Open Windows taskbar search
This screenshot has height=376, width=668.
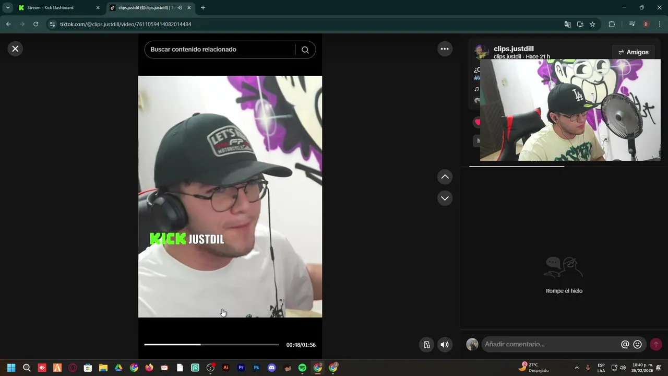coord(27,368)
